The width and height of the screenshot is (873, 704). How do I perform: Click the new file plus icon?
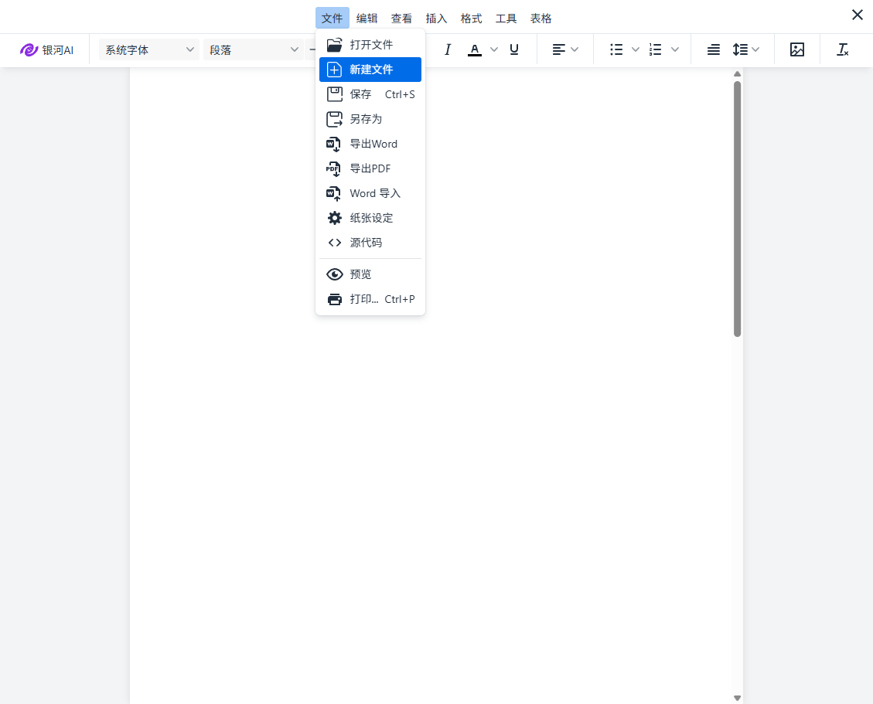click(x=334, y=70)
